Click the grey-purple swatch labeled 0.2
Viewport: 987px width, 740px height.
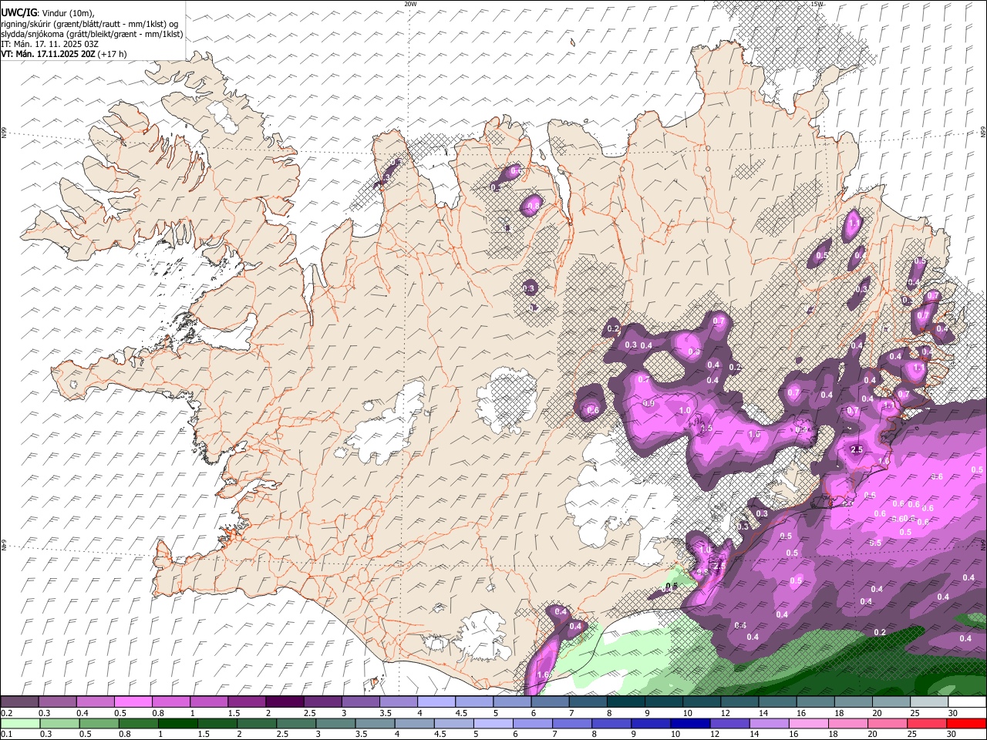click(x=19, y=702)
